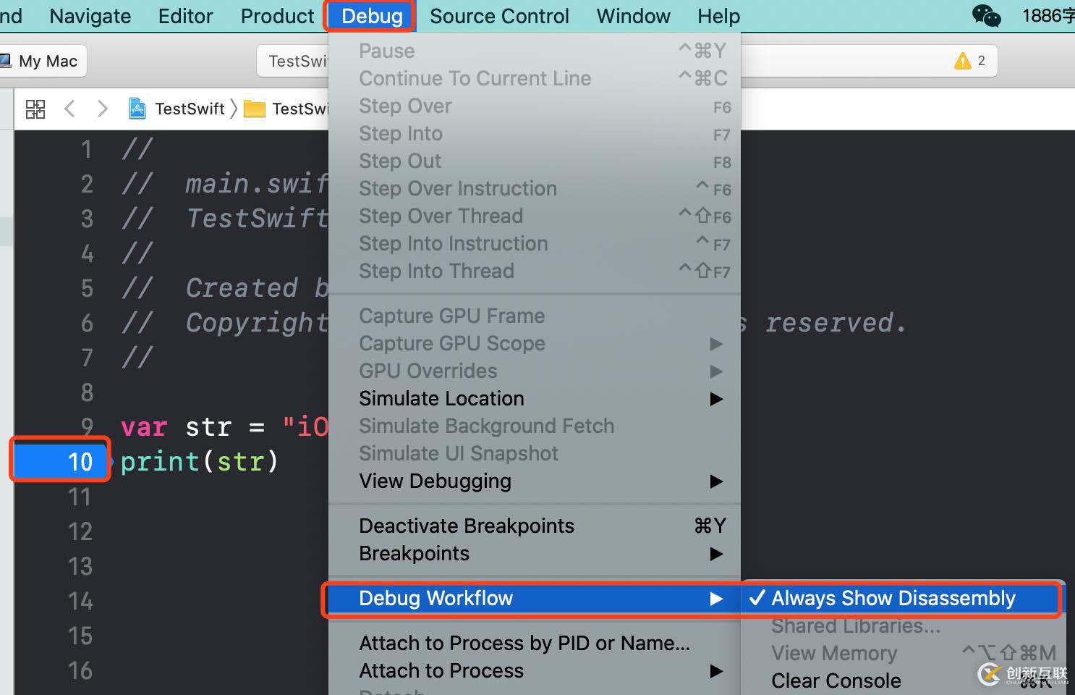Screen dimensions: 1075x695
Task: Open the Source Control menu
Action: 499,16
